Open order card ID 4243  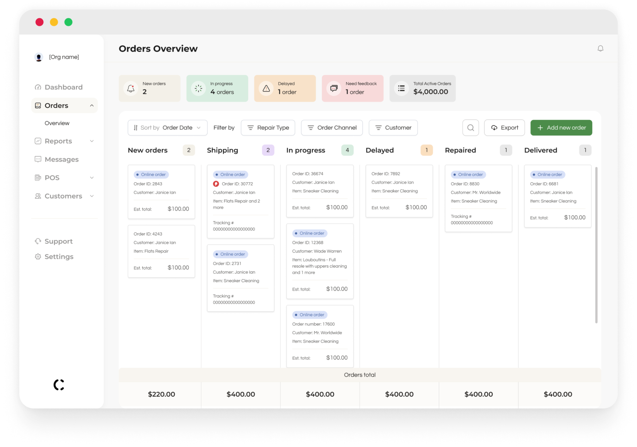coord(161,251)
